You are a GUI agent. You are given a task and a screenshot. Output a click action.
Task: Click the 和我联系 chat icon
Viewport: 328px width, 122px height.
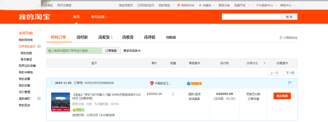189,83
